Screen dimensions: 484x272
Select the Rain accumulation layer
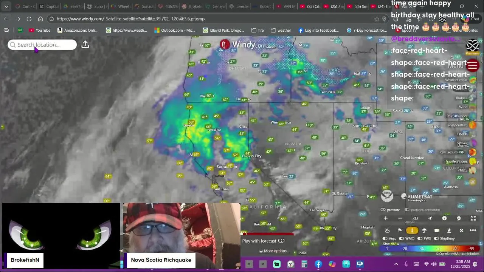coord(473,152)
